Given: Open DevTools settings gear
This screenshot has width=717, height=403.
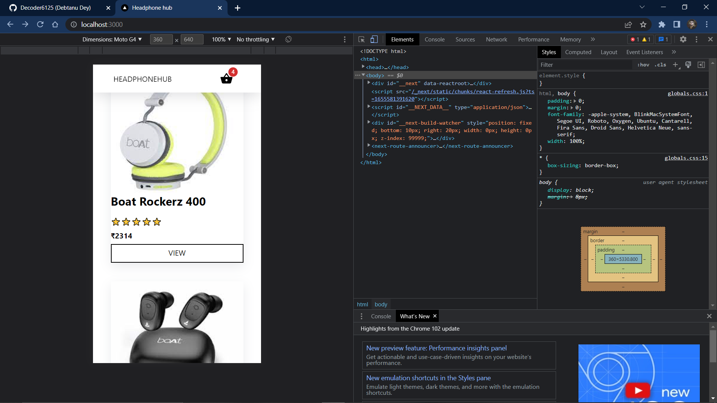Looking at the screenshot, I should click(683, 40).
